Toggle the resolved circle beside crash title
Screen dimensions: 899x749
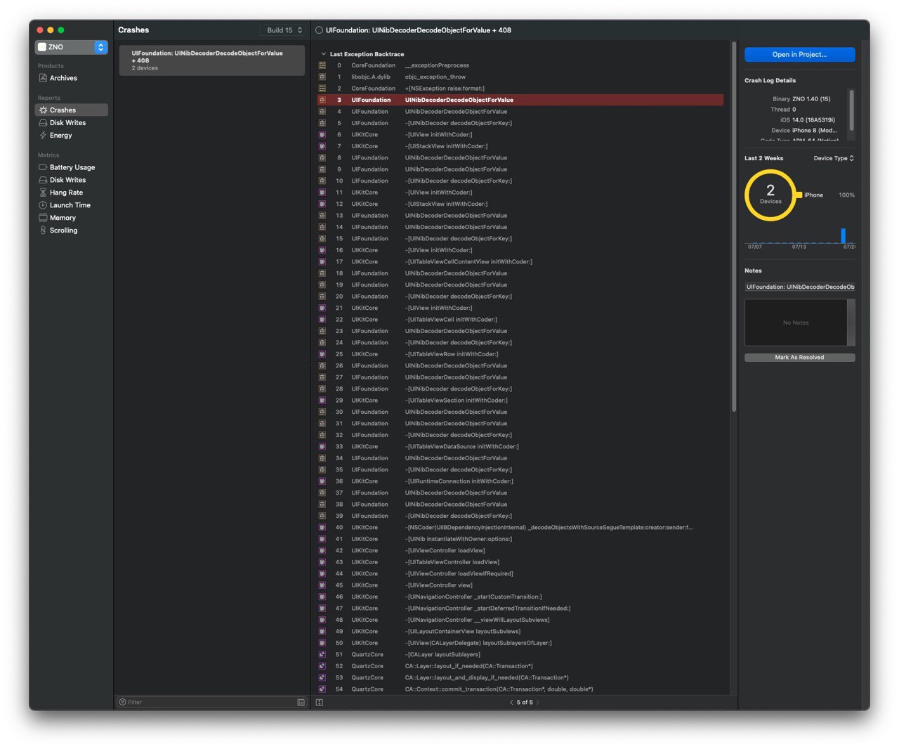[x=320, y=30]
